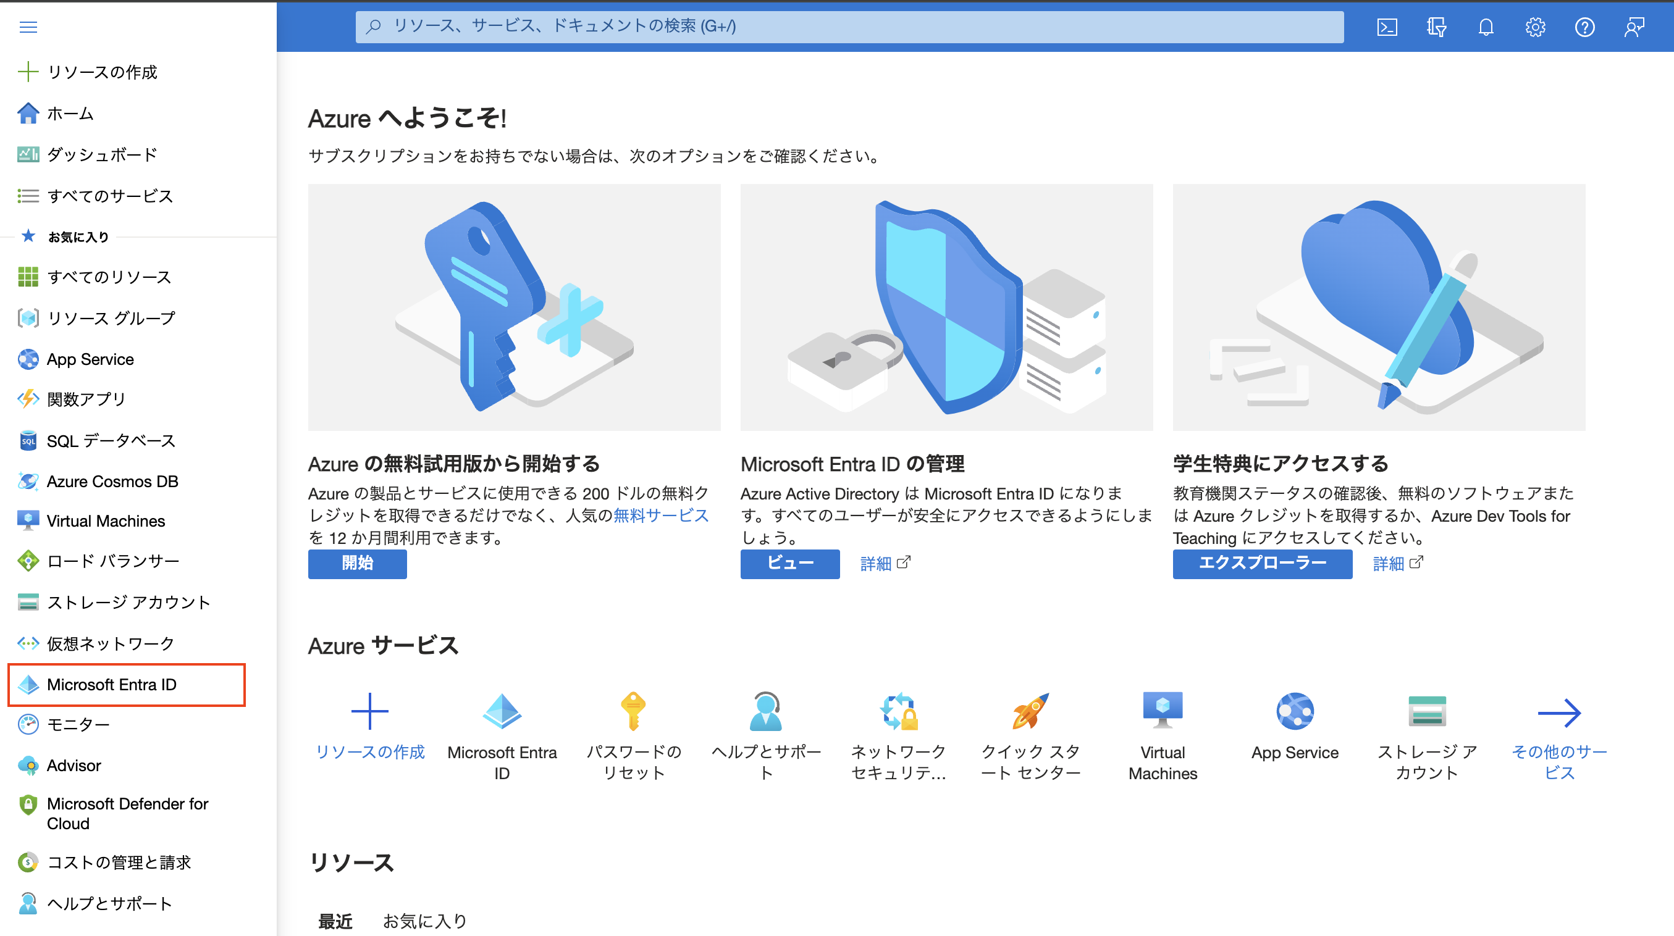The width and height of the screenshot is (1674, 936).
Task: Open the 無料サービス link
Action: pyautogui.click(x=661, y=515)
